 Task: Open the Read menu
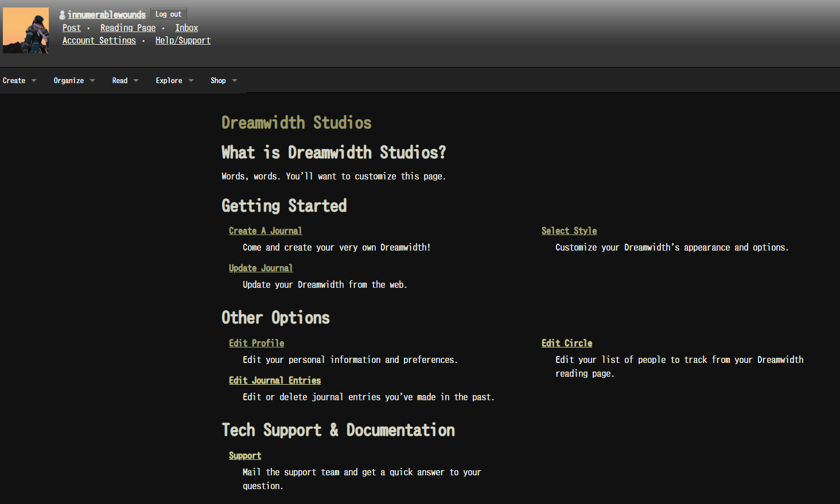pos(120,81)
